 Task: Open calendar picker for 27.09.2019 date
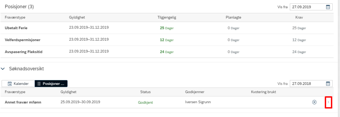(x=328, y=7)
